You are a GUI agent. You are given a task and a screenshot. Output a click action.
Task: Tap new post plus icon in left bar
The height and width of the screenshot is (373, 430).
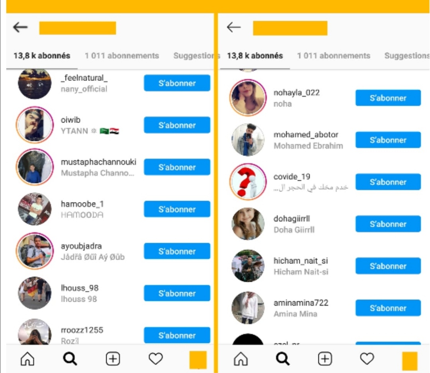[x=113, y=359]
